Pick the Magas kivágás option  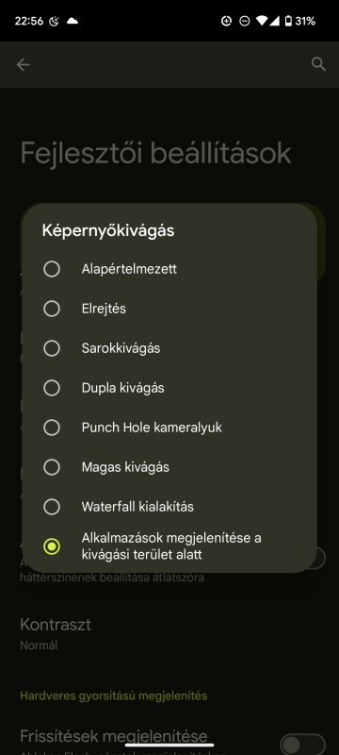click(x=169, y=467)
